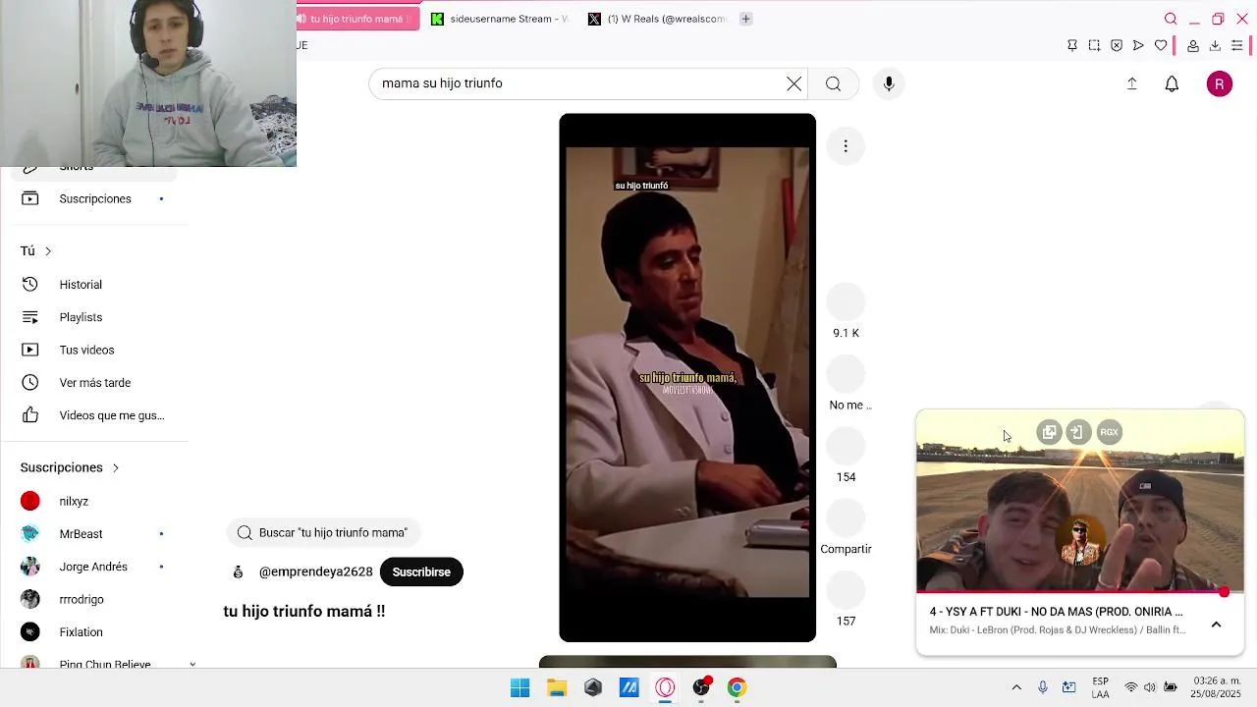Open Ver más tarde in the sidebar
The height and width of the screenshot is (707, 1257).
[x=95, y=383]
